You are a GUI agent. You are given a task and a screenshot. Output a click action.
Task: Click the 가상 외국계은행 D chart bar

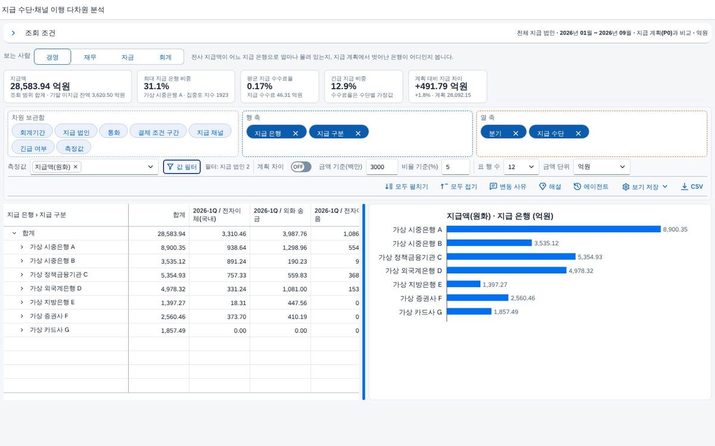click(x=506, y=270)
